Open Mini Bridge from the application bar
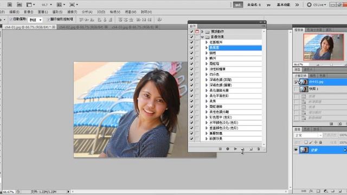 click(x=20, y=4)
